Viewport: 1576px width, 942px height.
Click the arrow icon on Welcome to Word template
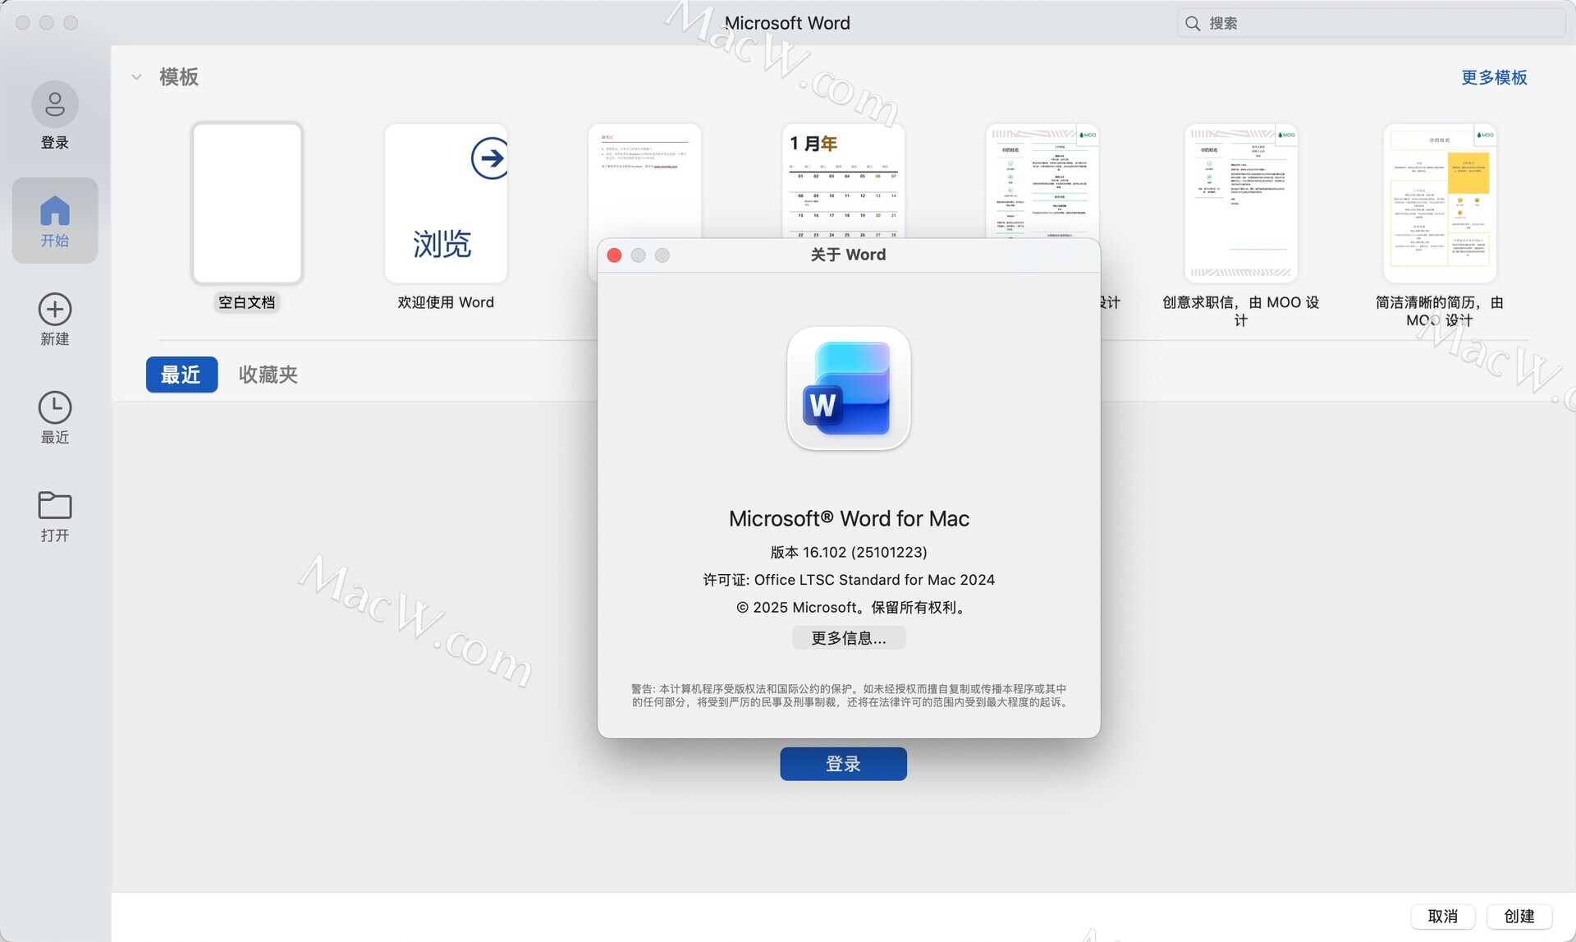point(489,158)
